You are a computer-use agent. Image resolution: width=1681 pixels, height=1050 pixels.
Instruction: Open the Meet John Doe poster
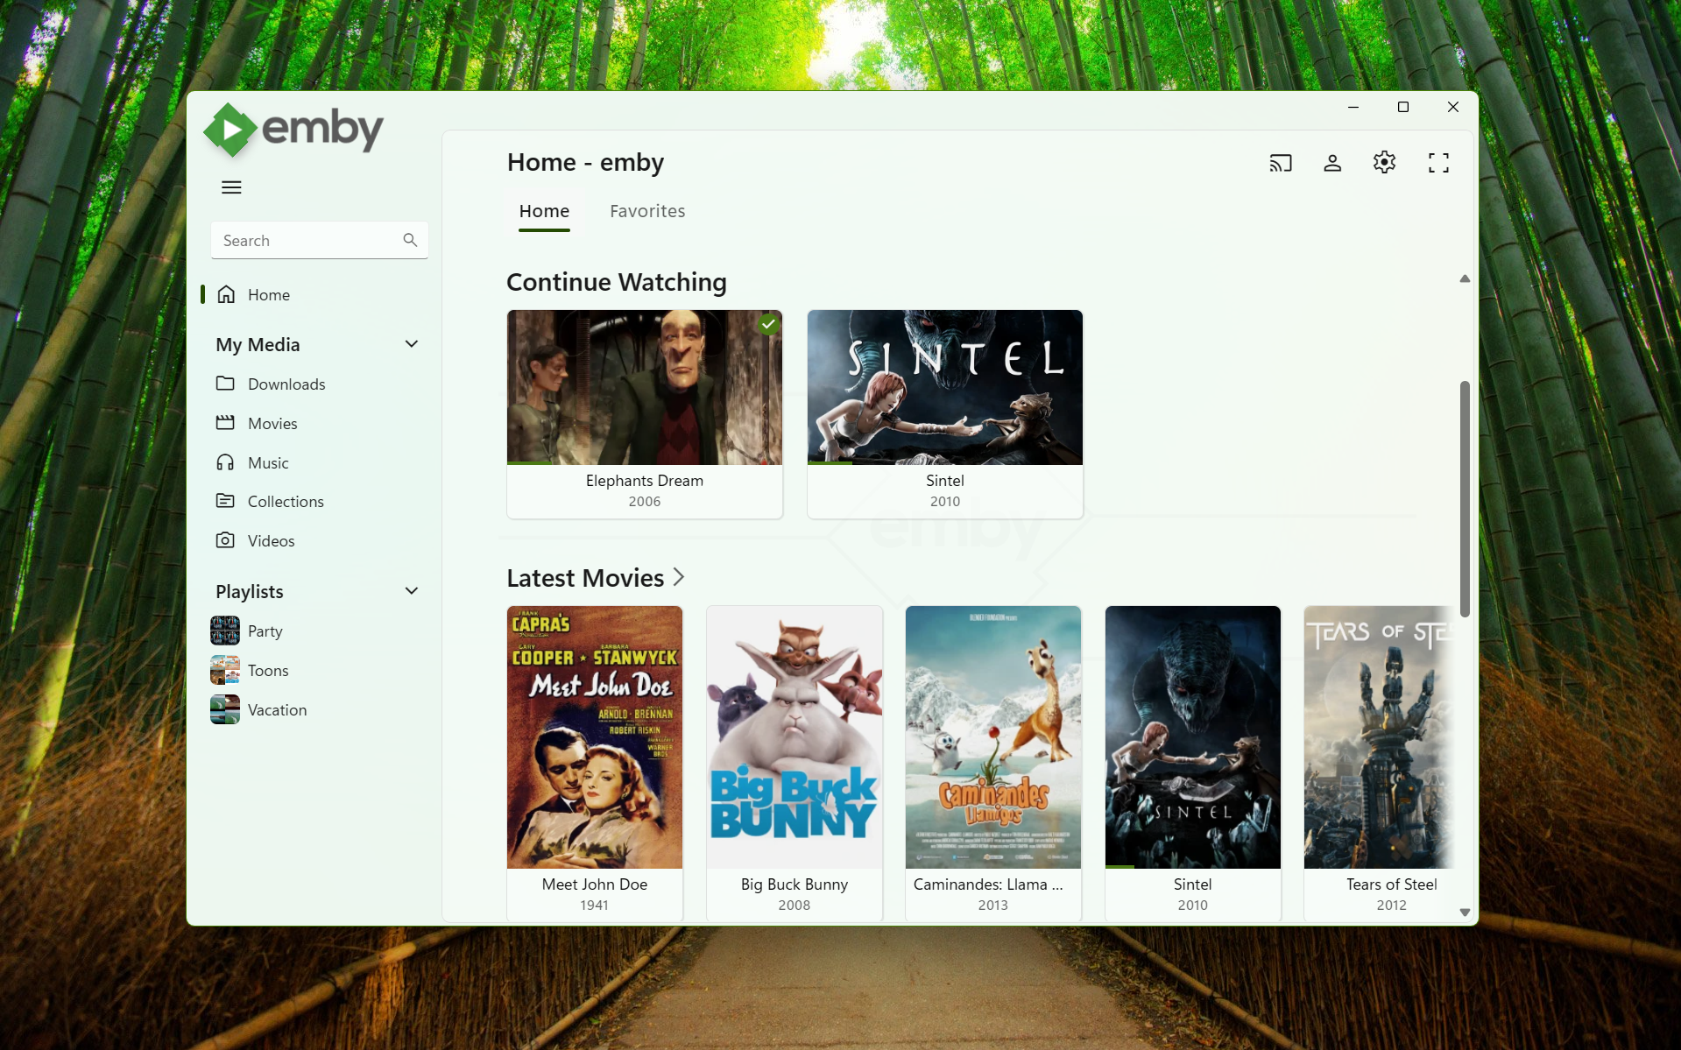click(x=595, y=737)
